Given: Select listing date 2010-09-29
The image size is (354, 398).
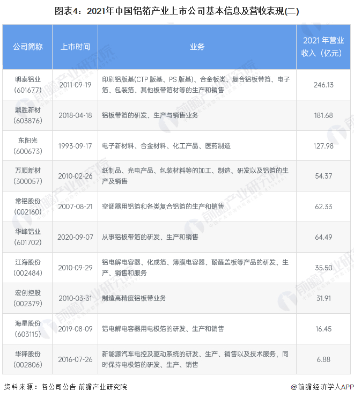Looking at the screenshot, I should [x=75, y=268].
